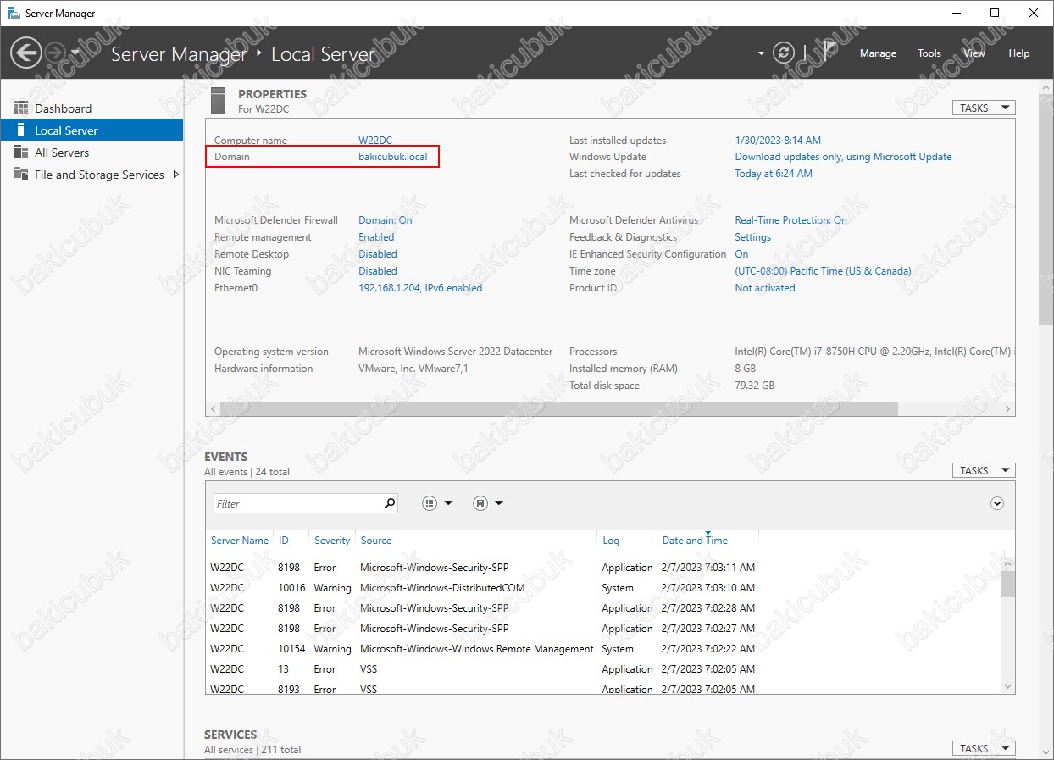Click the Pacific Time zone link
The image size is (1054, 760).
click(823, 271)
